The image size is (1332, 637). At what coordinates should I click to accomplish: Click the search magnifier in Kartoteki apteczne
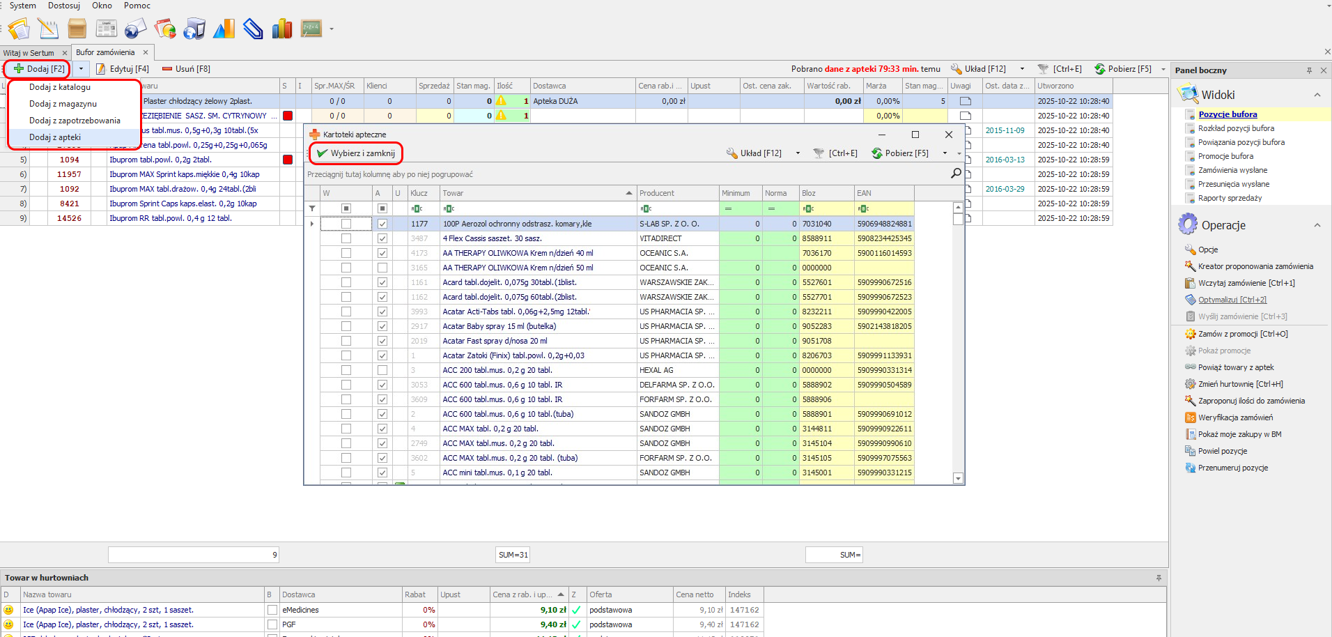[956, 174]
